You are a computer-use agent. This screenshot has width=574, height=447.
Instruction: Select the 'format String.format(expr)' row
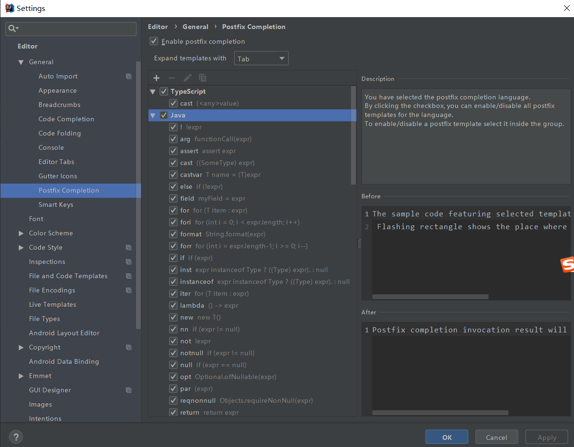point(252,234)
